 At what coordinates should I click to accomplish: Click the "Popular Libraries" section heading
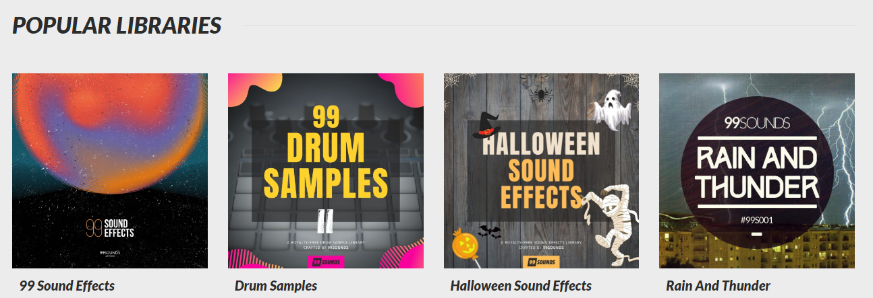(117, 25)
